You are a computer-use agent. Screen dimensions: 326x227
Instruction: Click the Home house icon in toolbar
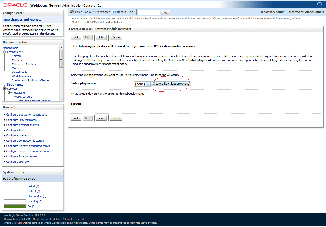coord(72,12)
